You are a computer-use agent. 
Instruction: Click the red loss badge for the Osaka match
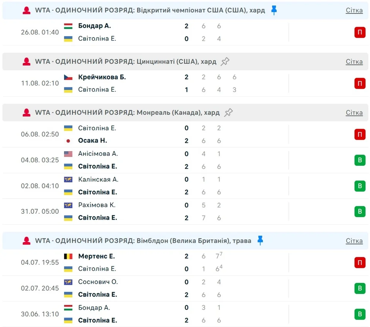360,134
